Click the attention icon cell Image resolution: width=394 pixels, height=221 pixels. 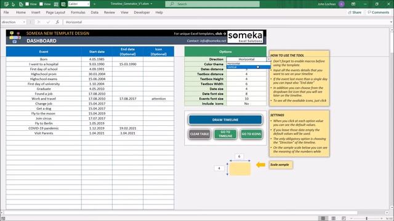159,99
